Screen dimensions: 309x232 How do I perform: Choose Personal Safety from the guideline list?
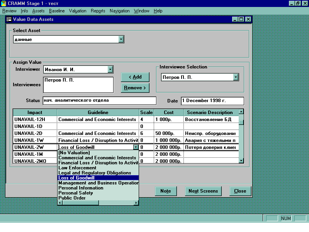click(98, 193)
